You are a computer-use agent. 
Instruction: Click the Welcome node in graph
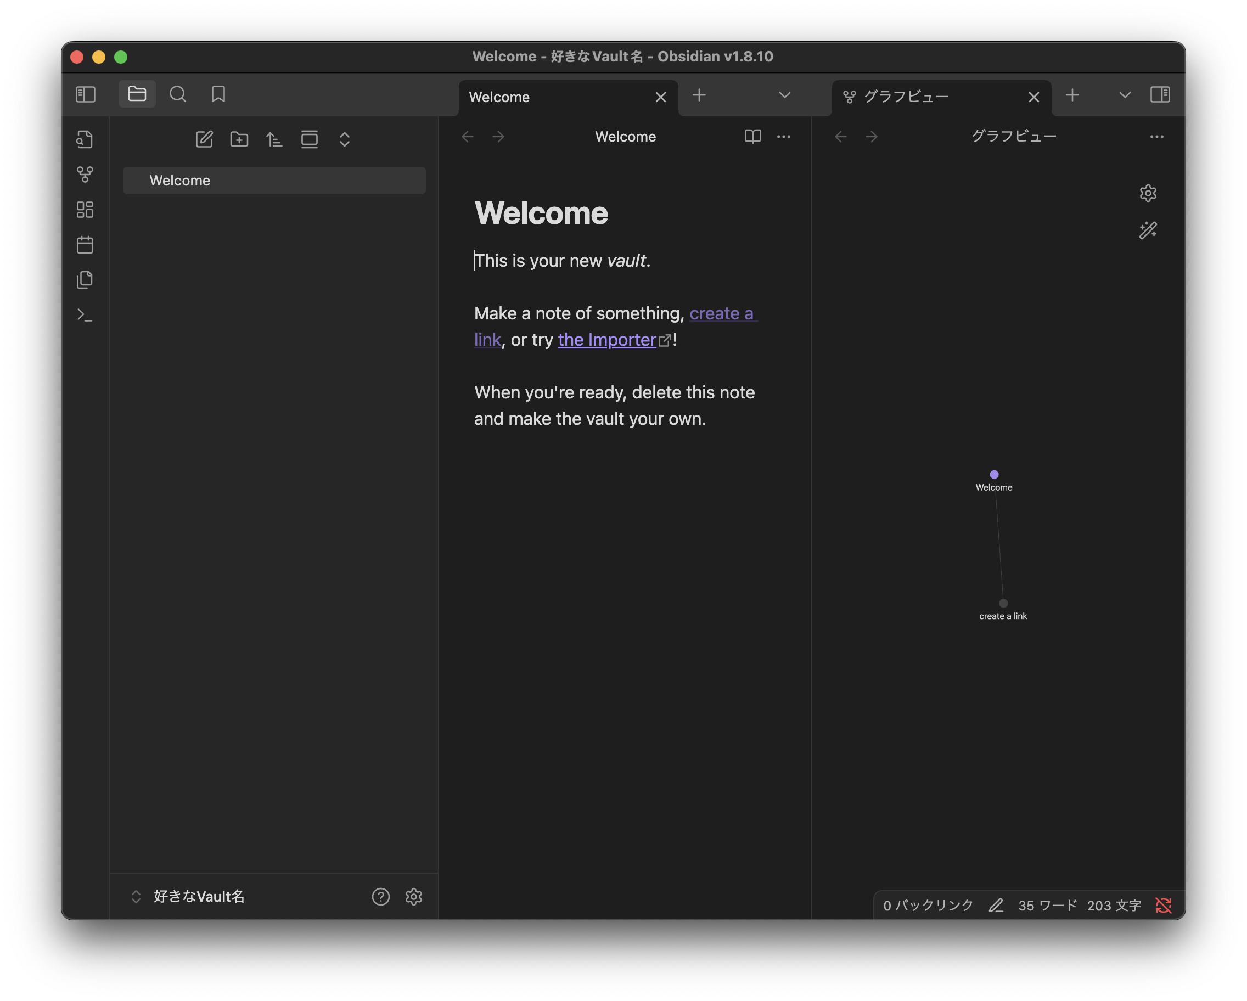click(993, 475)
